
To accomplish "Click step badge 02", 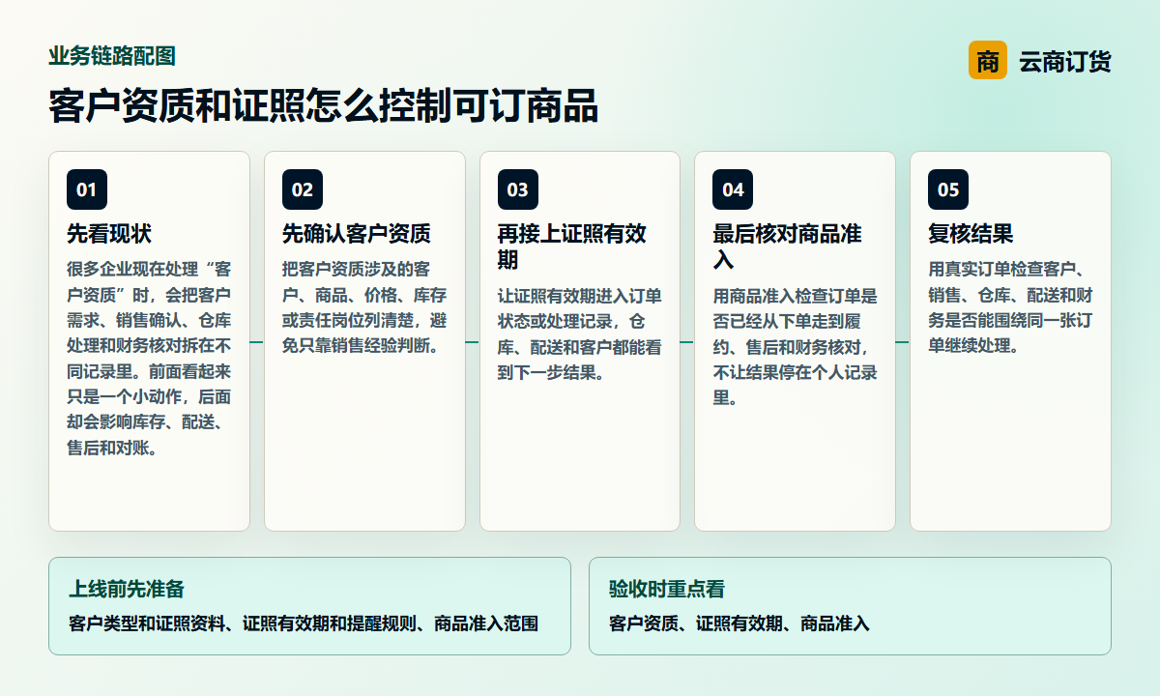I will (303, 189).
